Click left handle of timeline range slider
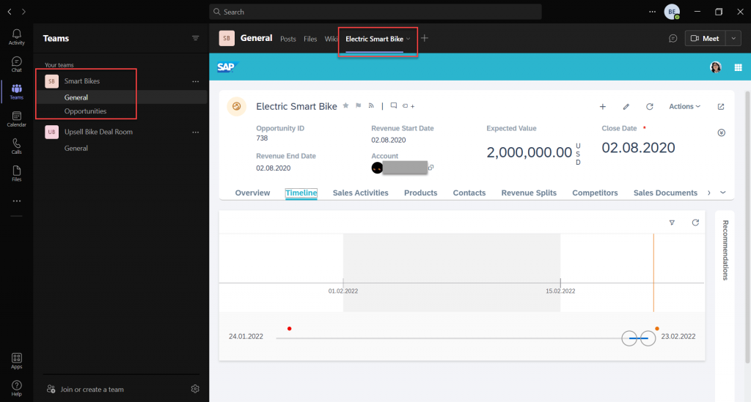Viewport: 751px width, 402px height. click(x=629, y=338)
